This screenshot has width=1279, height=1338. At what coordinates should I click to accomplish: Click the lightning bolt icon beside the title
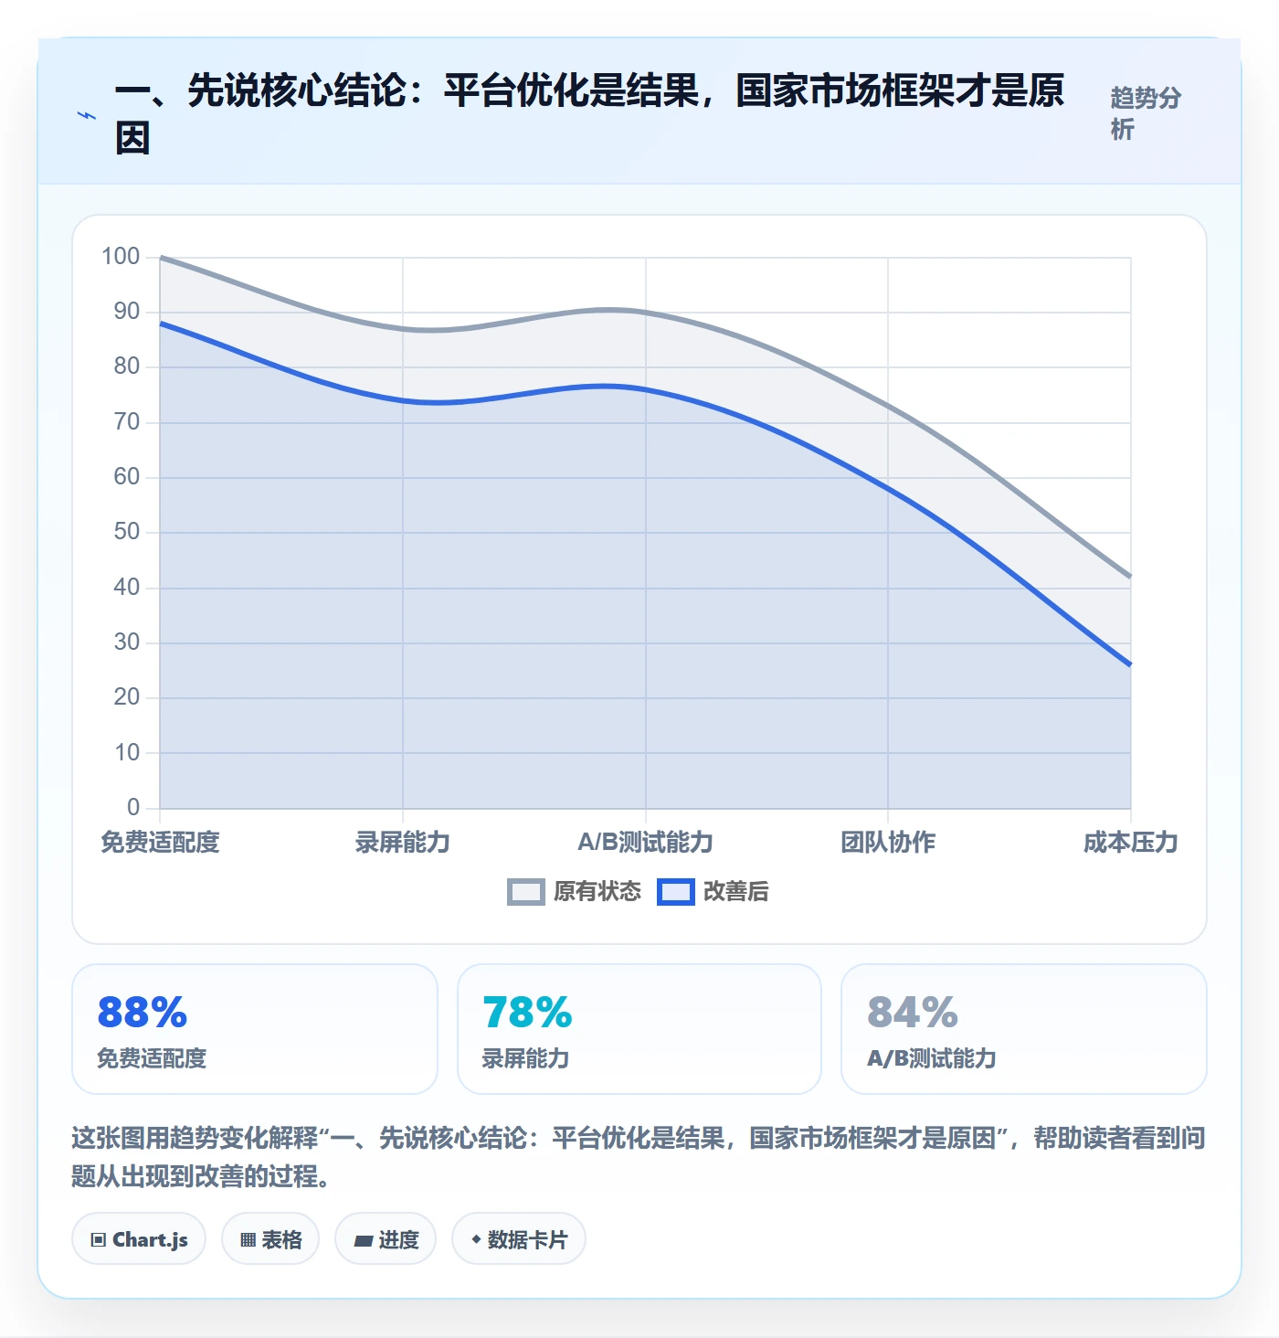tap(87, 115)
